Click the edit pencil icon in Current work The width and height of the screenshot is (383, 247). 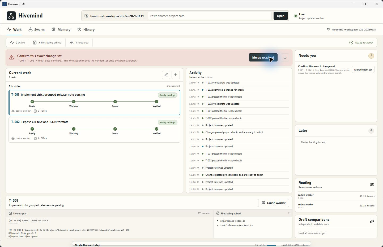point(166,75)
